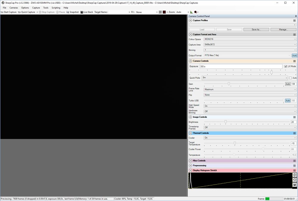
Task: Open the Capture Profiles section menu icon
Action: click(x=294, y=20)
